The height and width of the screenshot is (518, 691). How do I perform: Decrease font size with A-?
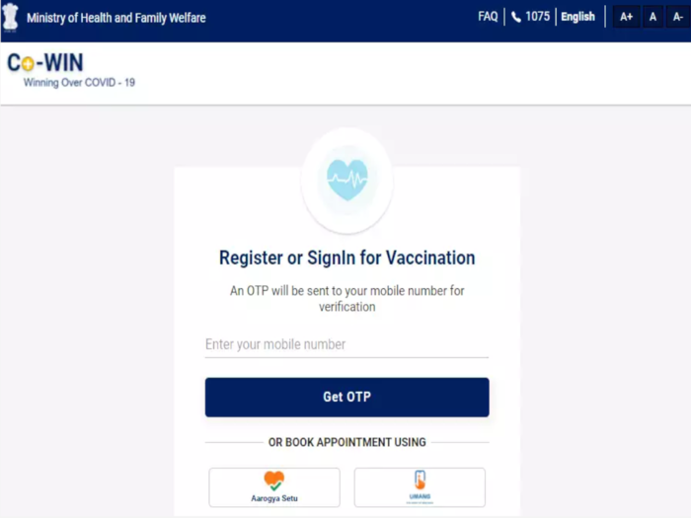click(678, 17)
